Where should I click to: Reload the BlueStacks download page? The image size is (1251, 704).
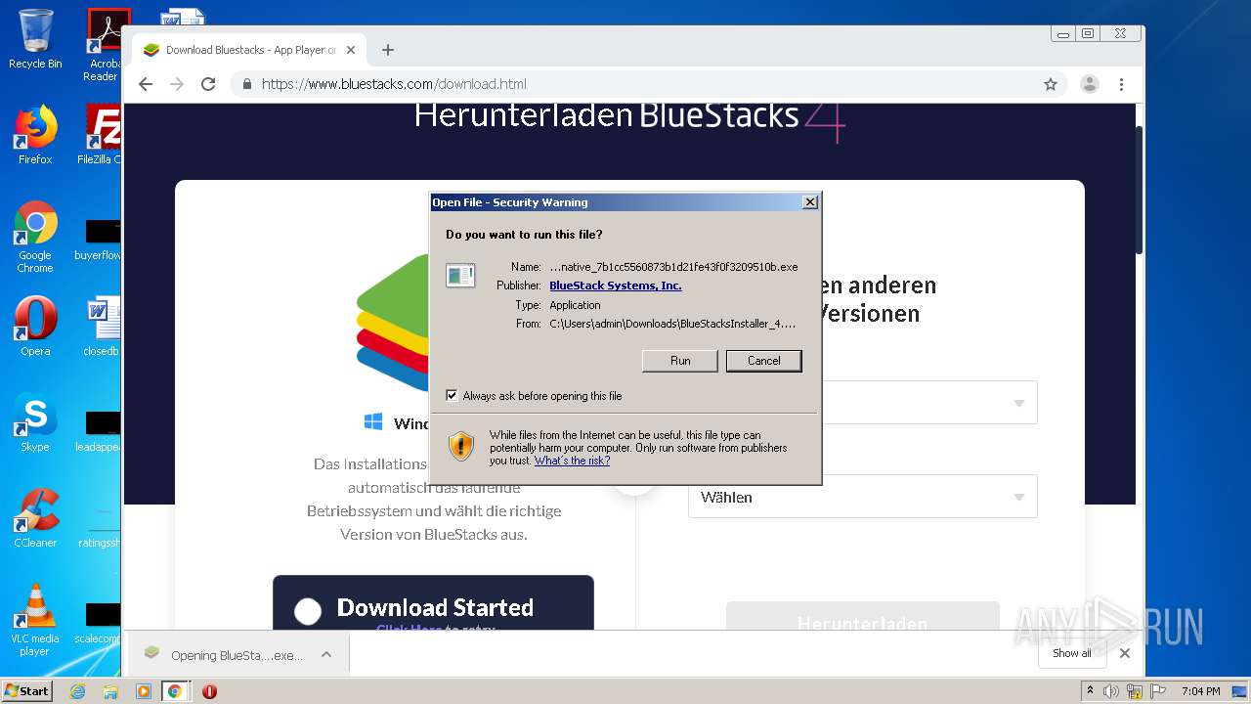coord(208,84)
